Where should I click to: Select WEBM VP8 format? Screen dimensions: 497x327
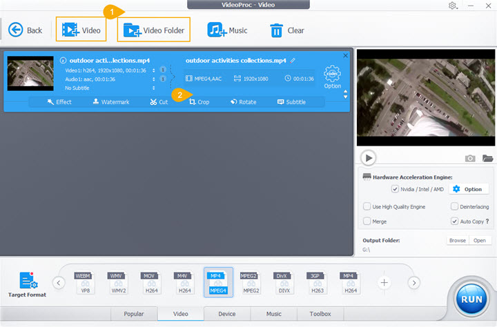pyautogui.click(x=86, y=282)
